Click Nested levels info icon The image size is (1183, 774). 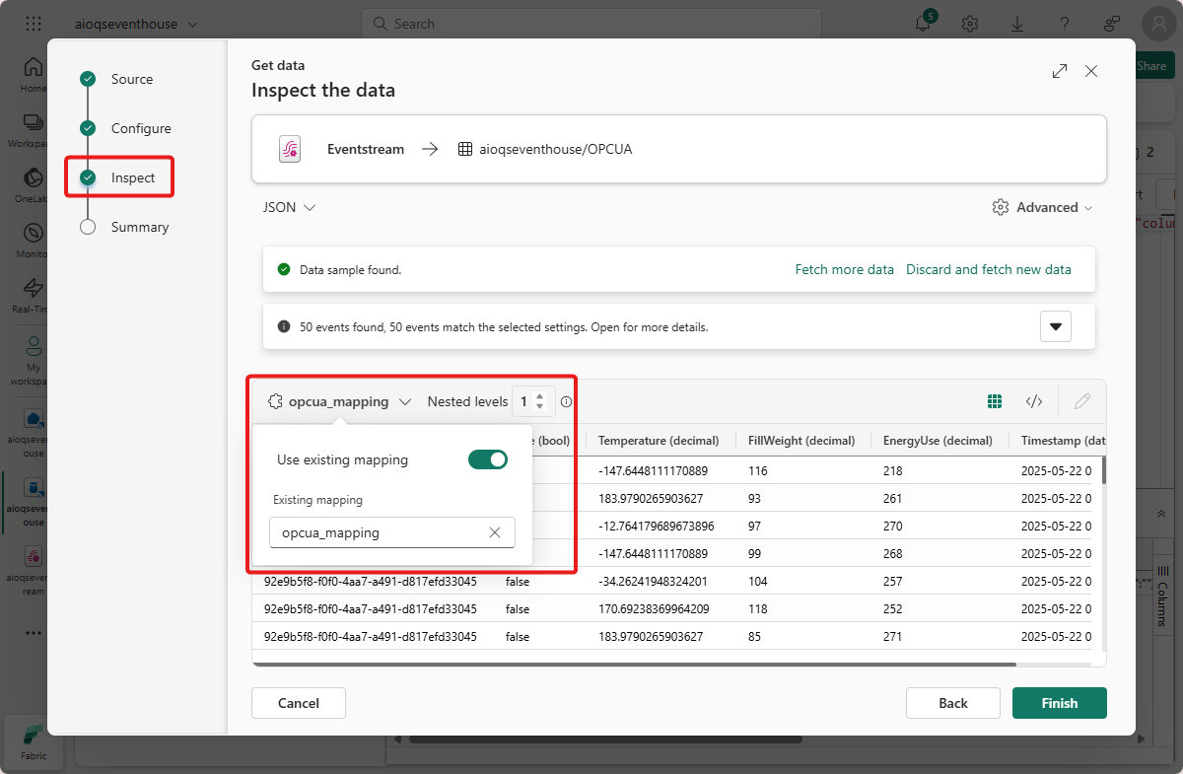567,402
